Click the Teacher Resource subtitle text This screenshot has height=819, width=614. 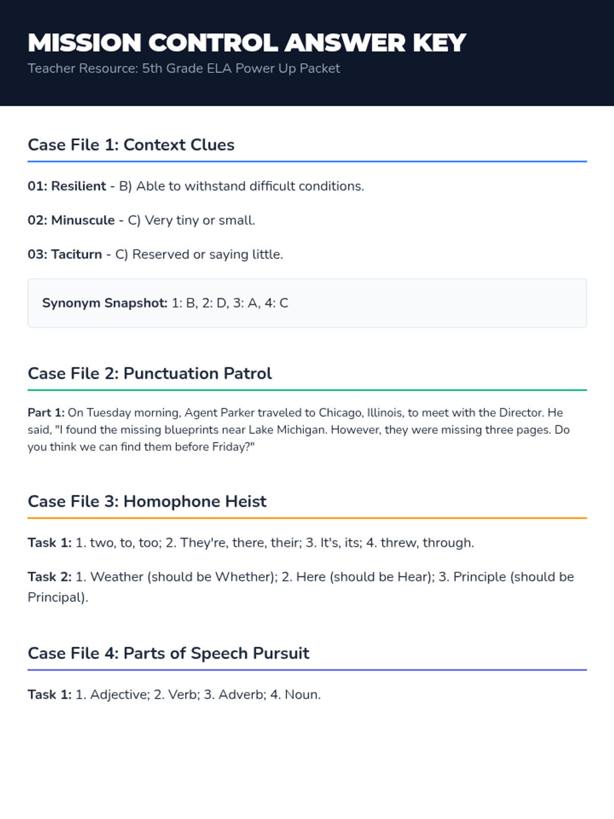[184, 69]
